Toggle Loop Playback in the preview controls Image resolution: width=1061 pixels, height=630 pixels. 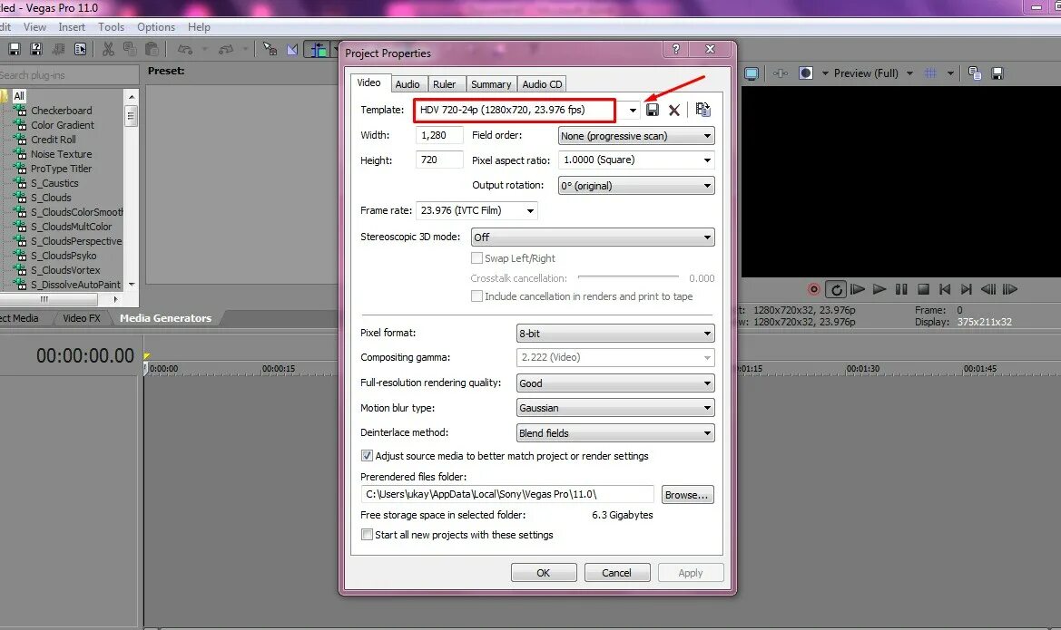836,289
